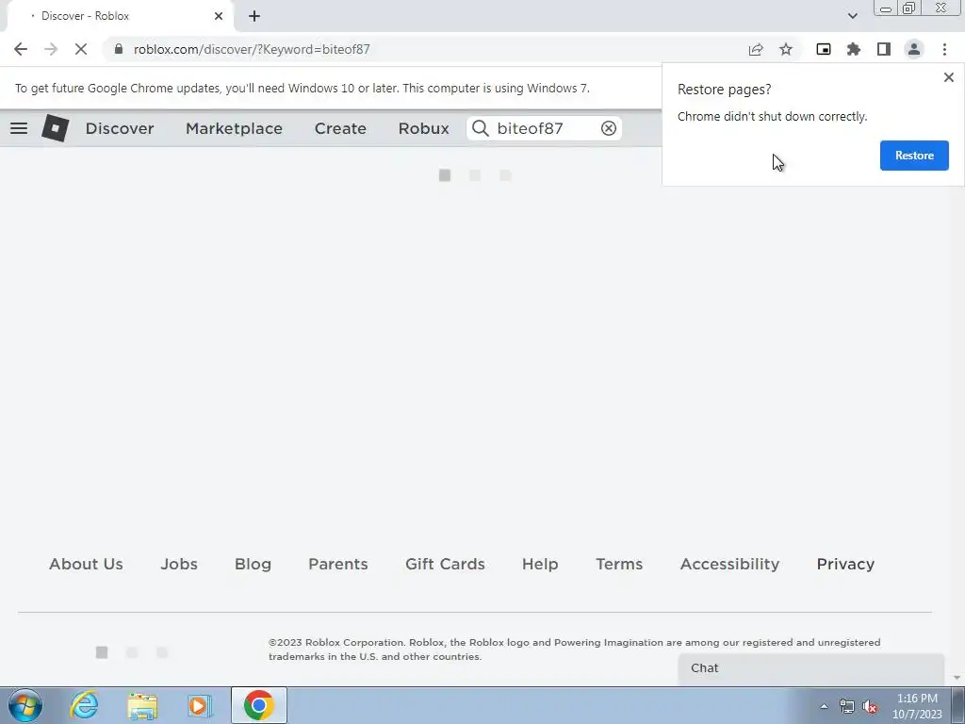Click the address bar URL
This screenshot has width=965, height=724.
pyautogui.click(x=252, y=49)
